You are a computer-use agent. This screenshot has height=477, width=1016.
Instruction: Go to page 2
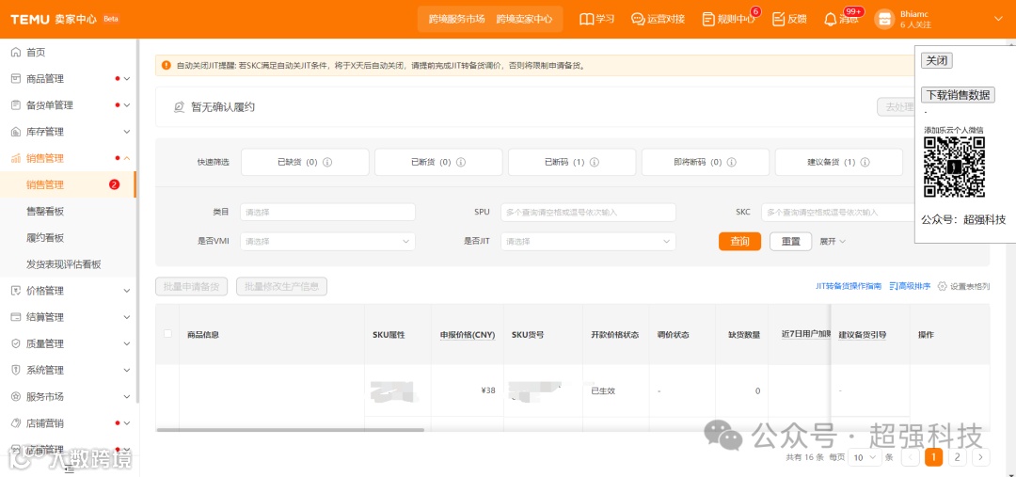click(x=957, y=457)
